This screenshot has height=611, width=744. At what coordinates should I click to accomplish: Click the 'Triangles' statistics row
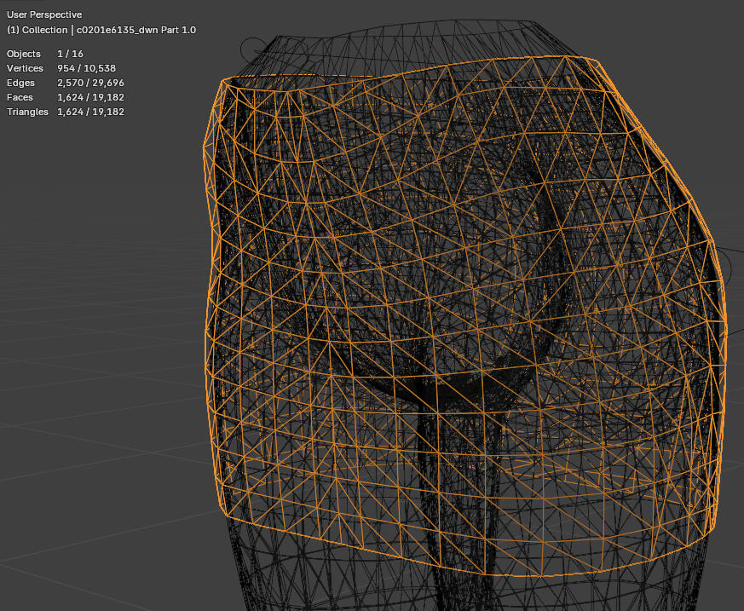tap(60, 112)
